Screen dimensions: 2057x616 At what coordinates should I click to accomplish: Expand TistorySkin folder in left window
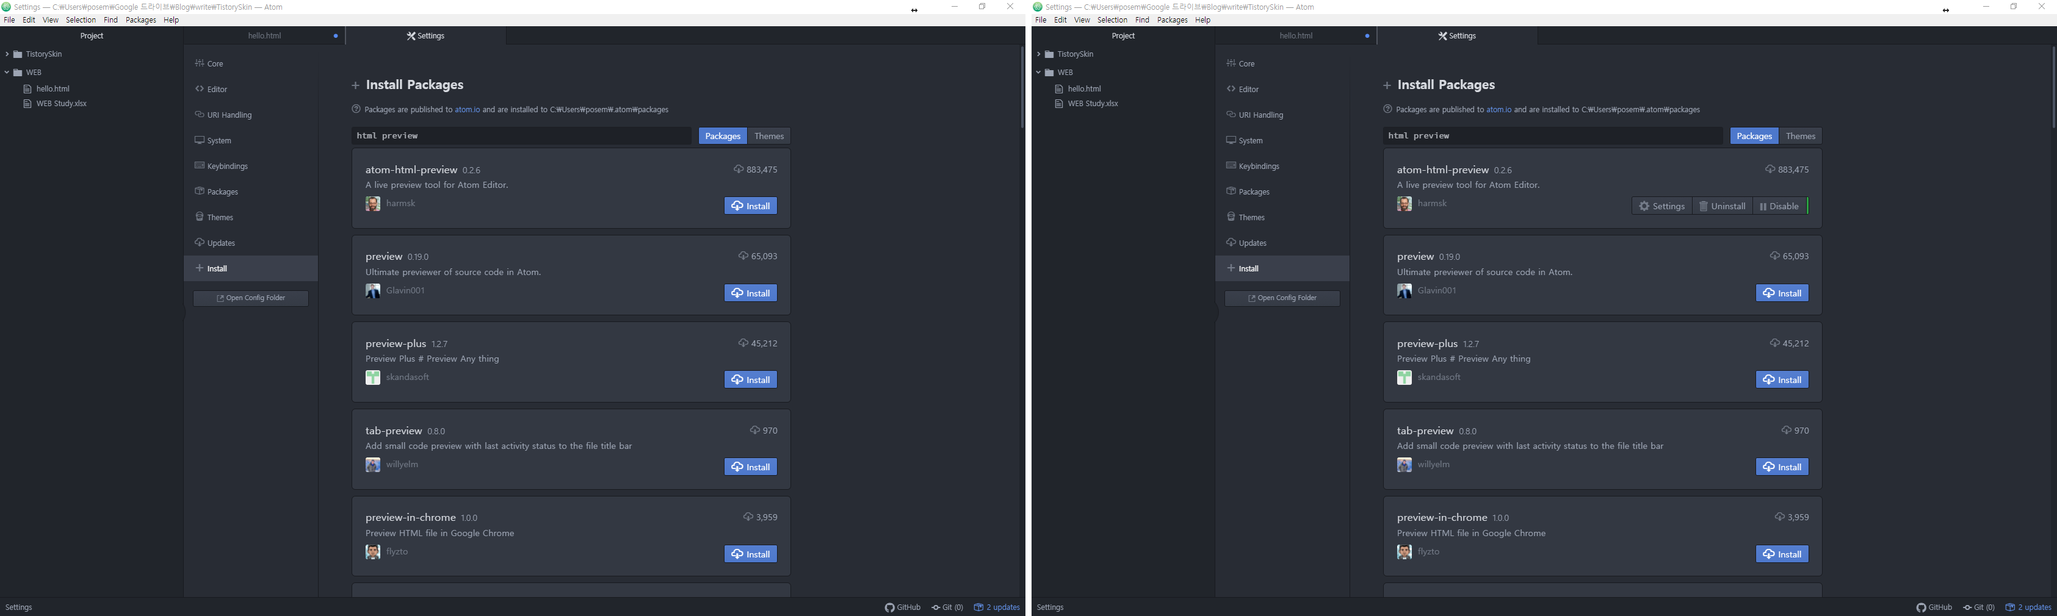7,54
